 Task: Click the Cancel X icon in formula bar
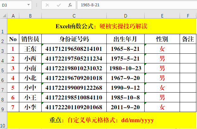pyautogui.click(x=47, y=5)
